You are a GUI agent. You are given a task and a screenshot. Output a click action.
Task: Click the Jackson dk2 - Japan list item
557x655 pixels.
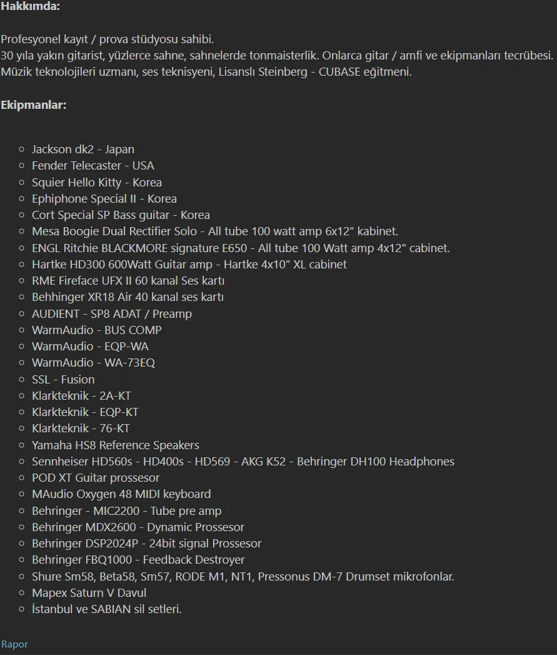[83, 150]
